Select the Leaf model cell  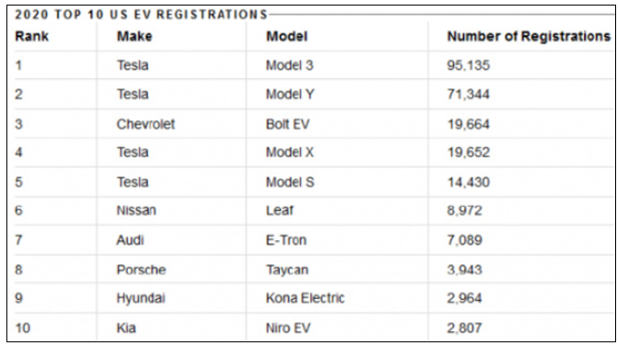[280, 210]
